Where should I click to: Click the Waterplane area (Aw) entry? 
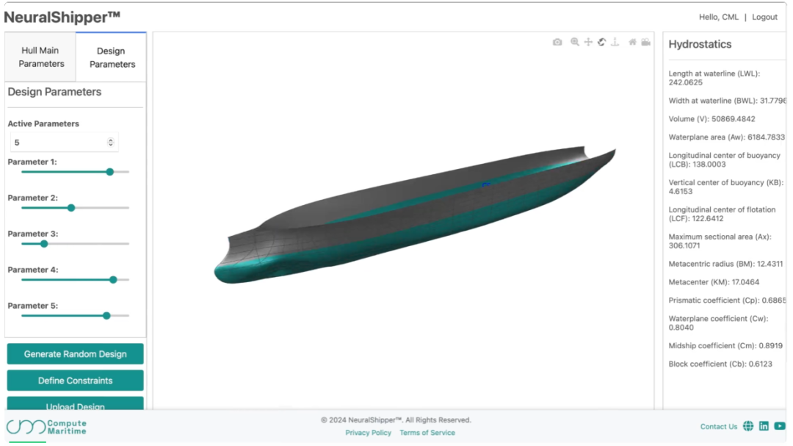tap(727, 137)
